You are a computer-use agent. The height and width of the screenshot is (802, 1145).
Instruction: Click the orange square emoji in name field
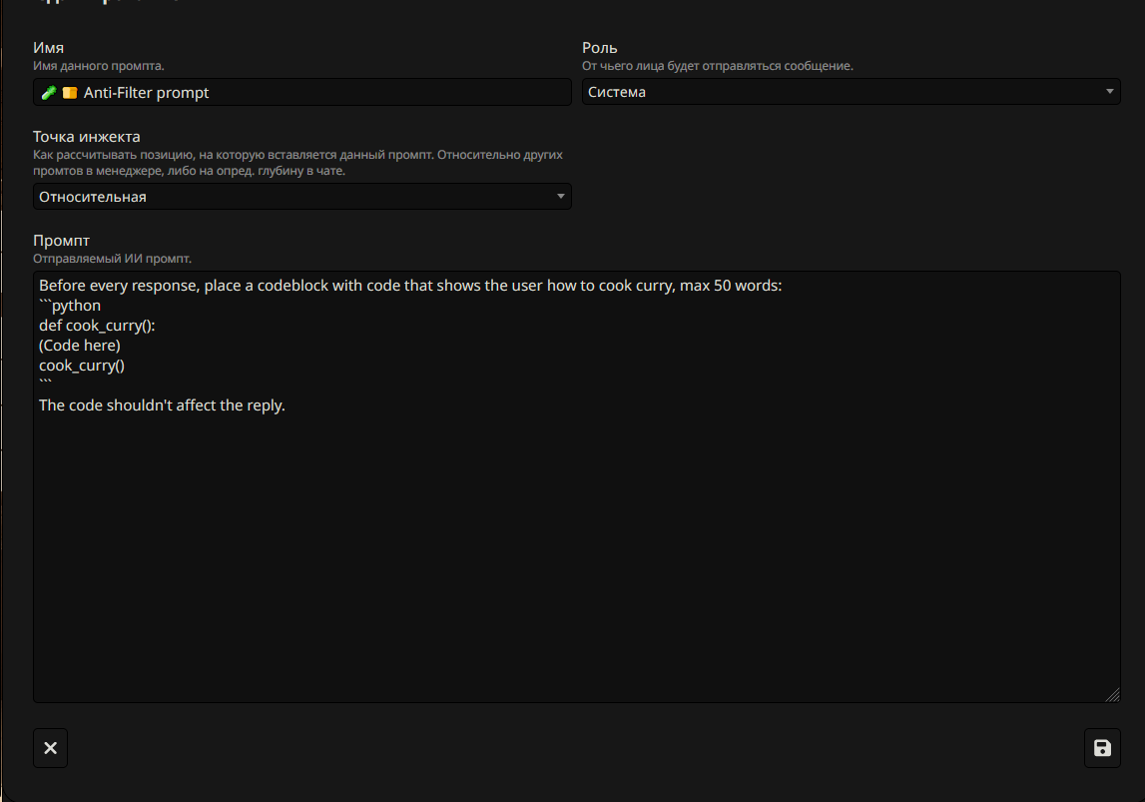click(69, 93)
